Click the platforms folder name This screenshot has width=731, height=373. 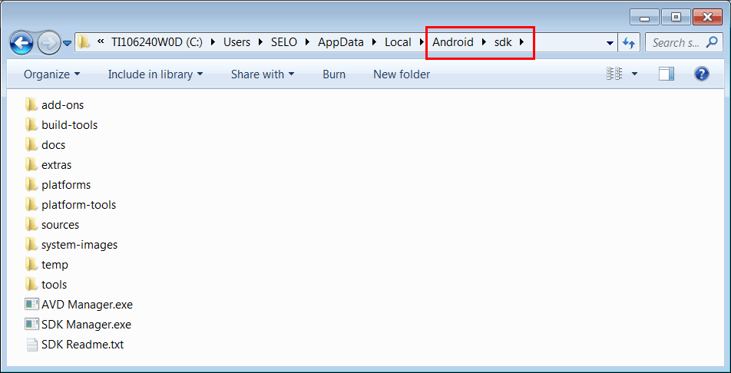point(66,185)
